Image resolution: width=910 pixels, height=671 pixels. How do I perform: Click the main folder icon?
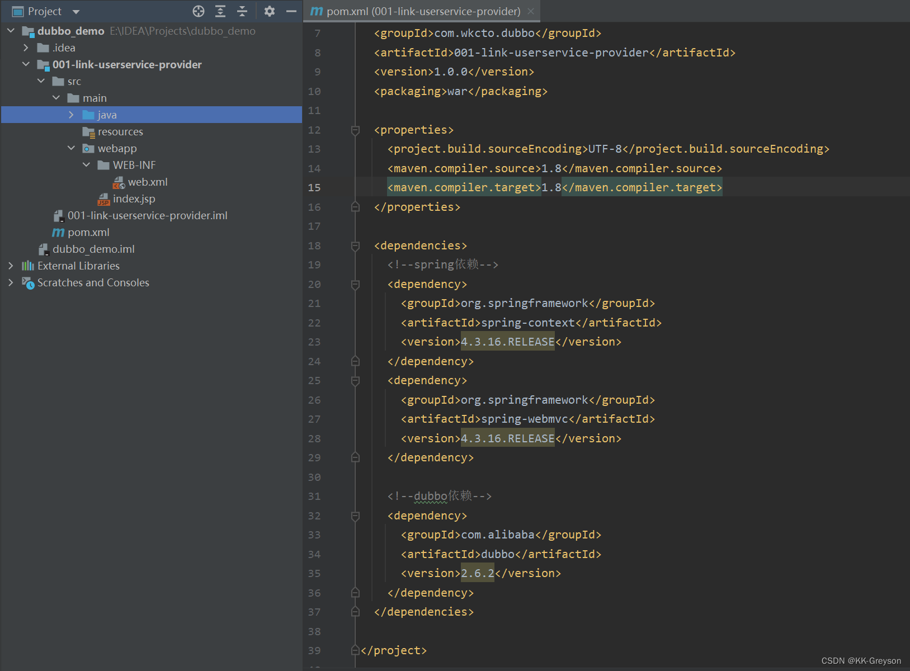(73, 98)
